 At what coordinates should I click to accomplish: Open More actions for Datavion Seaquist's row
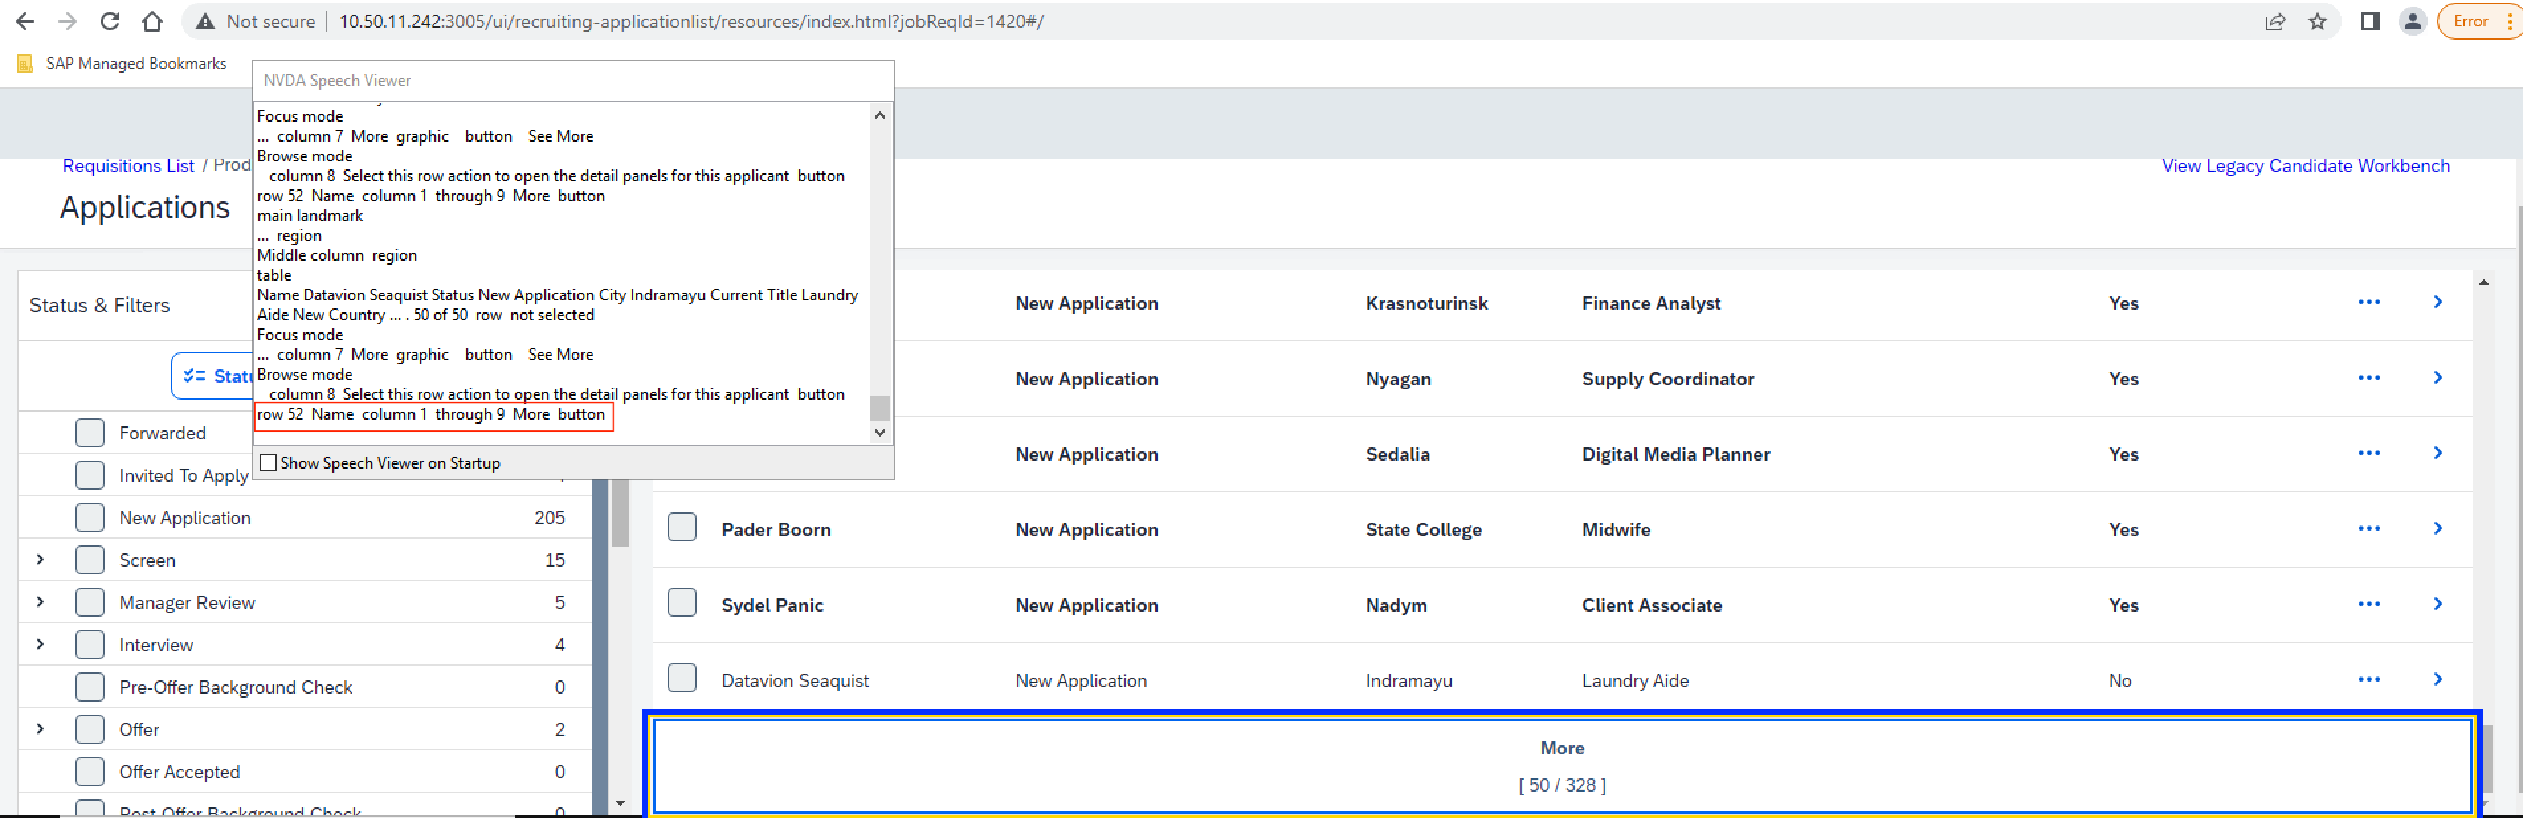pos(2369,678)
